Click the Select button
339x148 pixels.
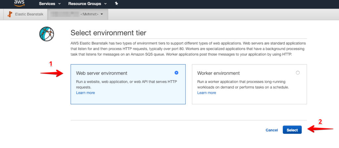coord(292,130)
